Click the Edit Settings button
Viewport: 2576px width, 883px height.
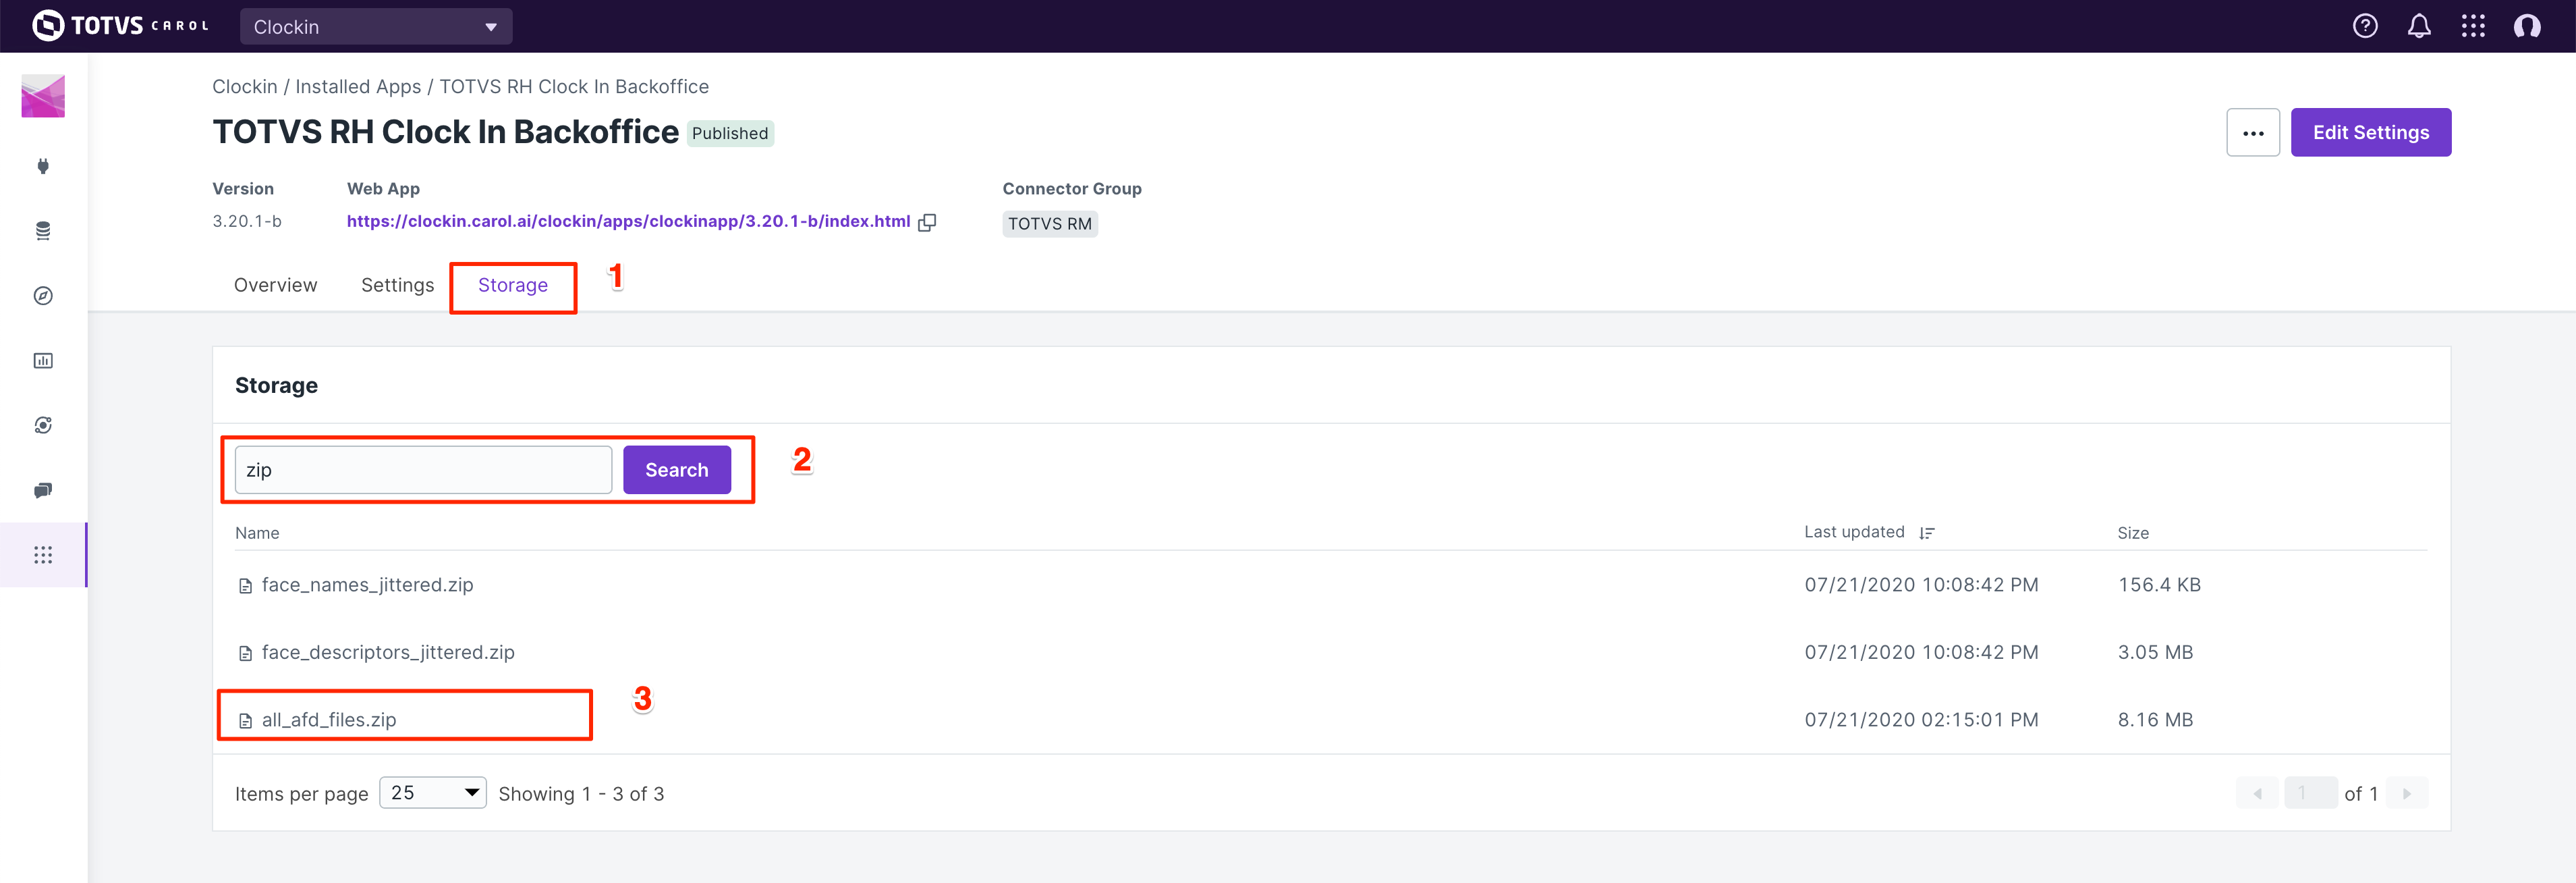pos(2370,133)
